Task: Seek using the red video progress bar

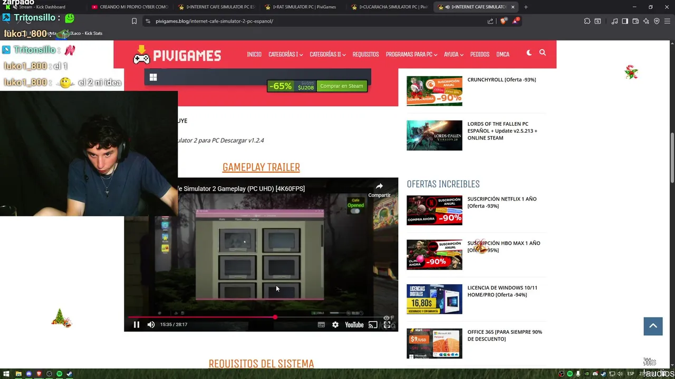Action: click(x=261, y=317)
